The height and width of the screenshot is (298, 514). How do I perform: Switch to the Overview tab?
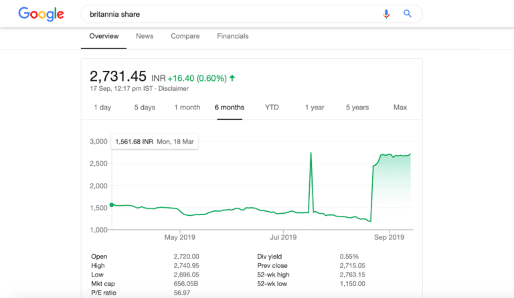point(104,36)
